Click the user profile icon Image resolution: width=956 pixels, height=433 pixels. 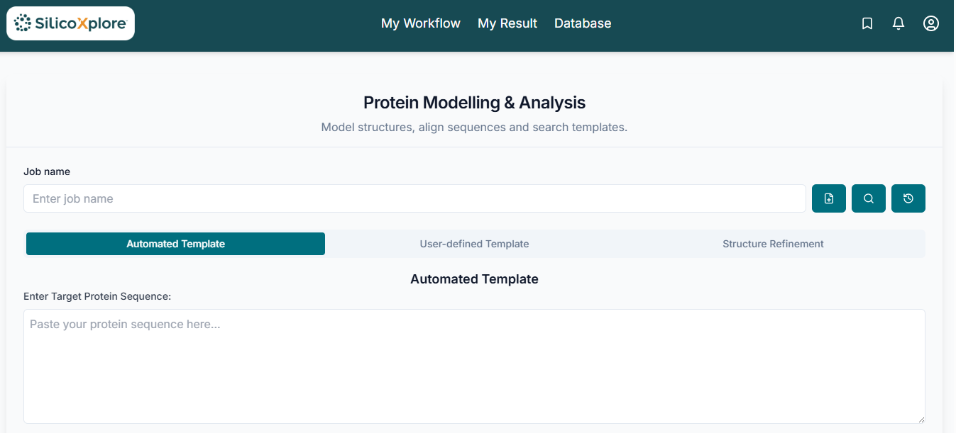coord(930,23)
